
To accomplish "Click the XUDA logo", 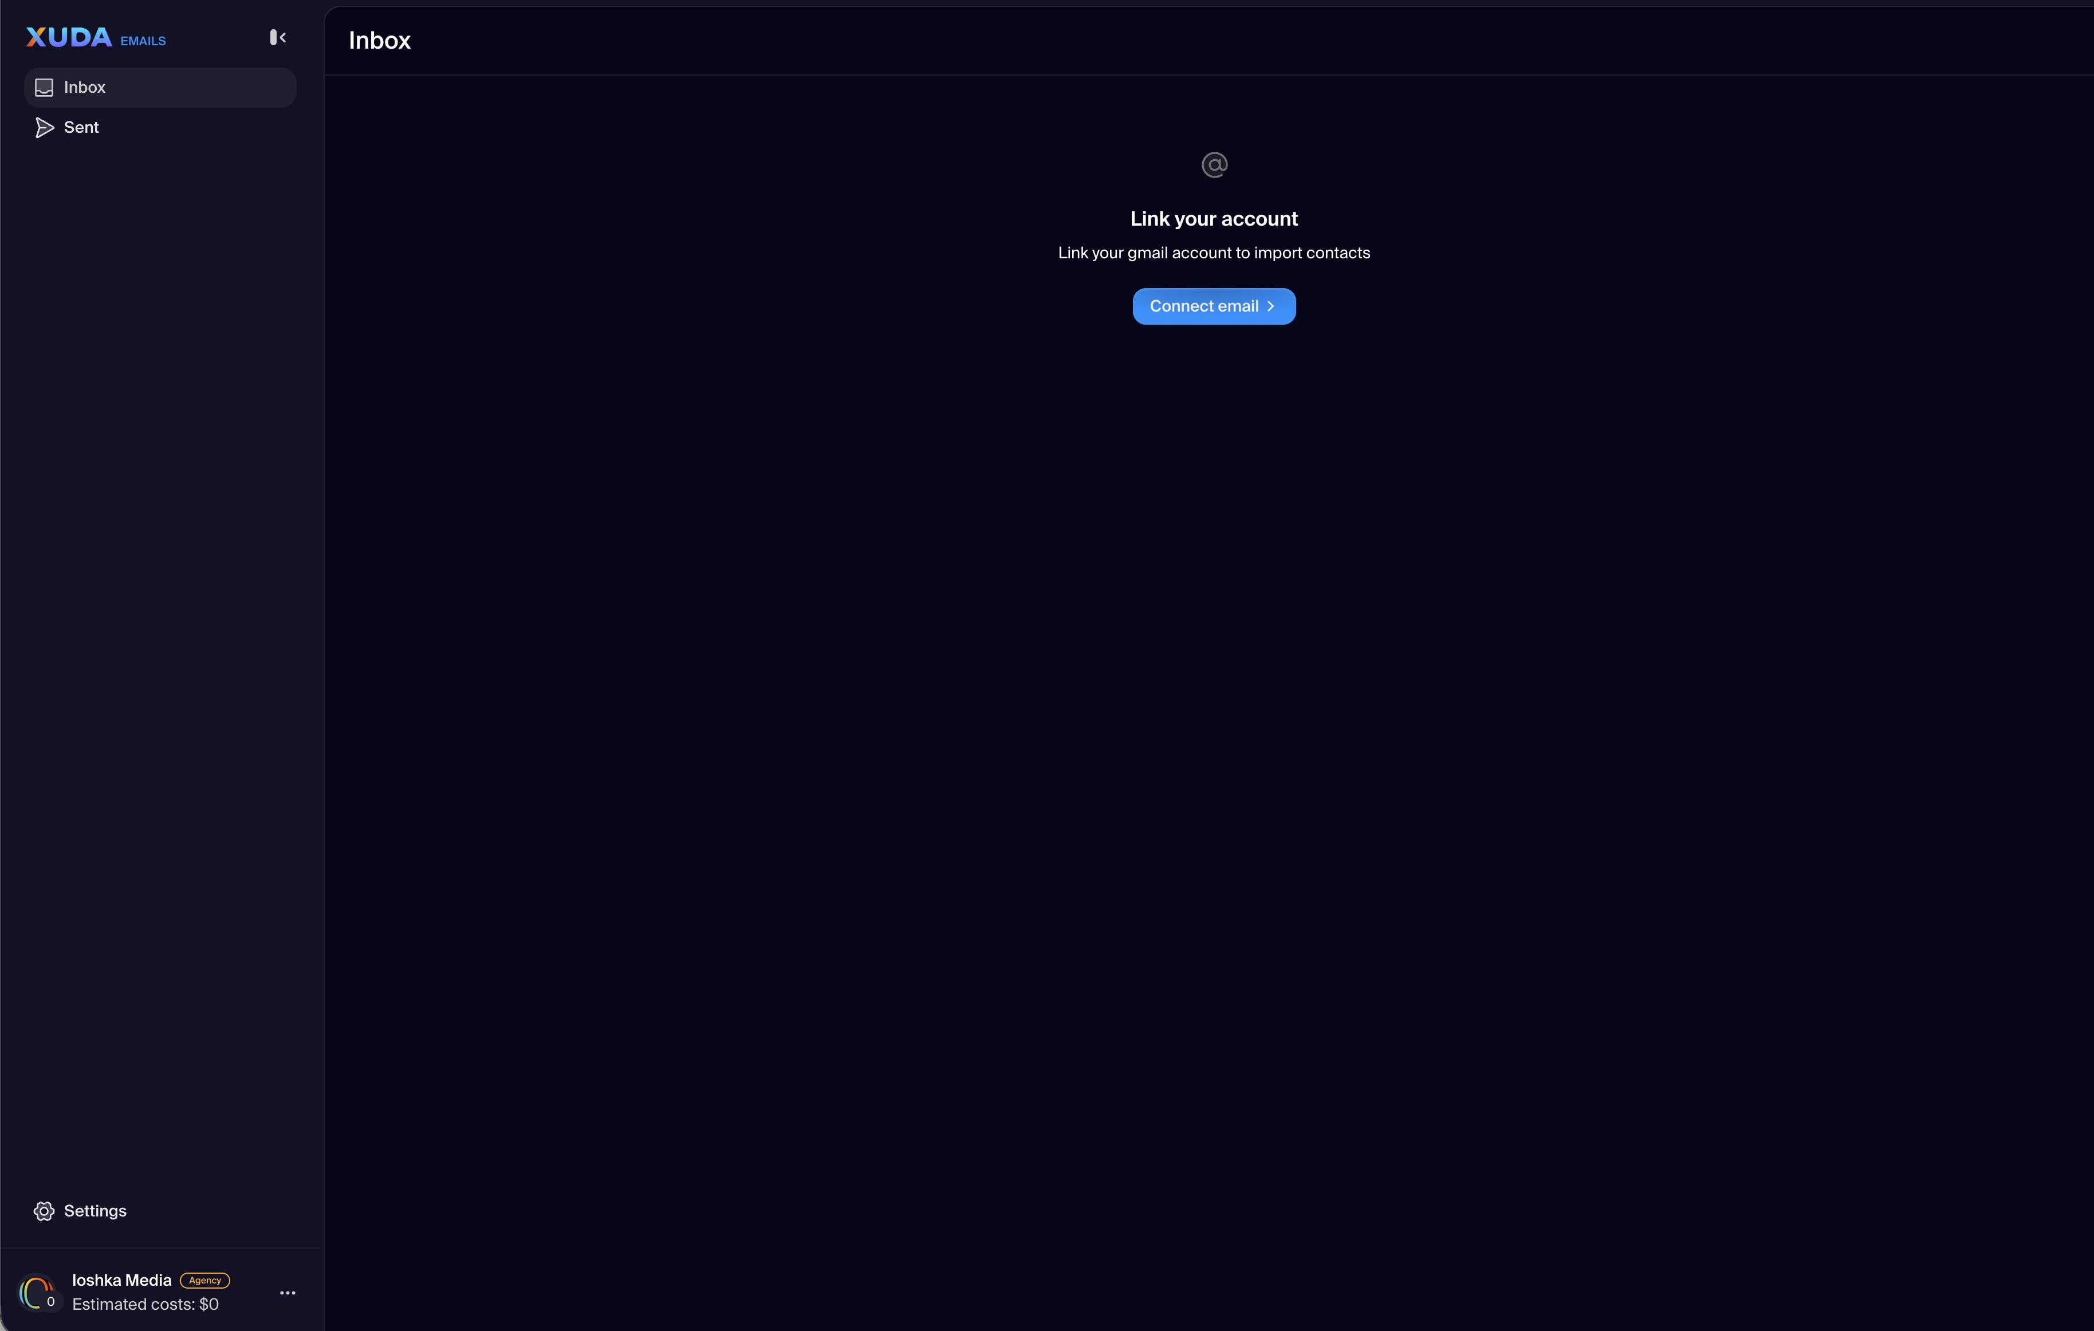I will [69, 37].
